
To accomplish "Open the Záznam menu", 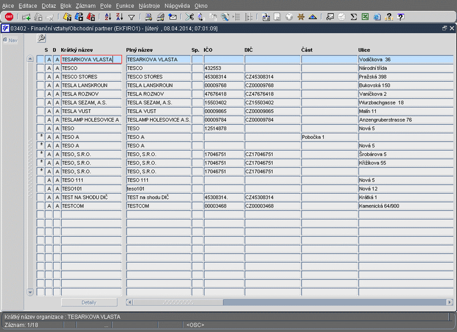I will tap(85, 6).
